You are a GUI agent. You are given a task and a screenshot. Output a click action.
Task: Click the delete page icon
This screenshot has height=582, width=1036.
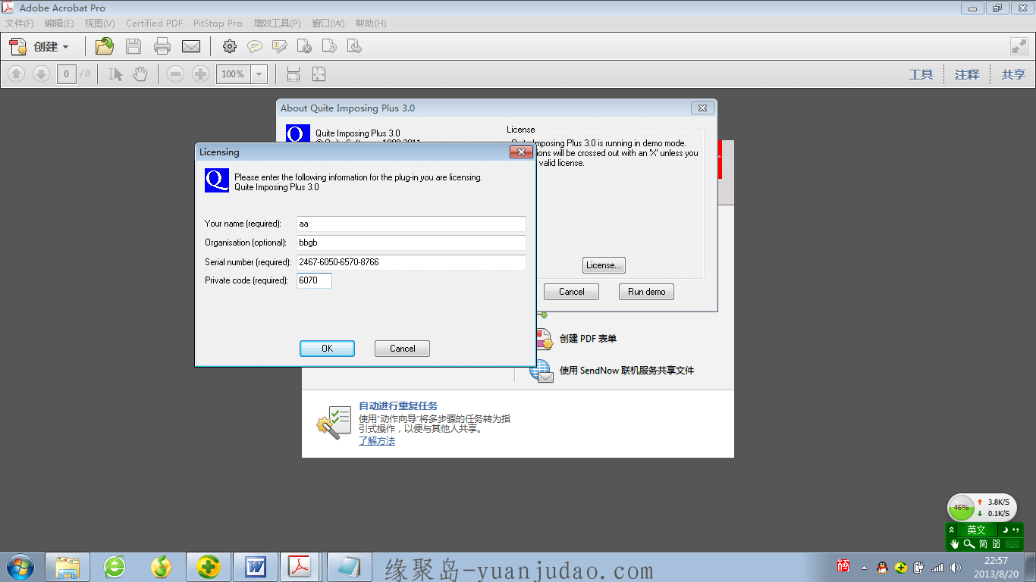click(304, 47)
